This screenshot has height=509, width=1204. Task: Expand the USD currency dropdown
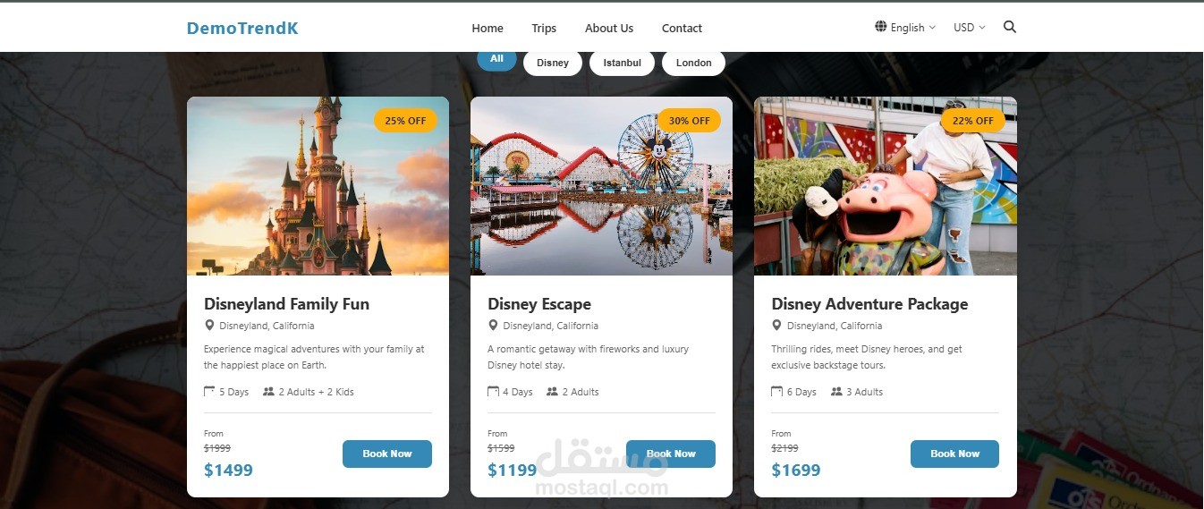(969, 28)
